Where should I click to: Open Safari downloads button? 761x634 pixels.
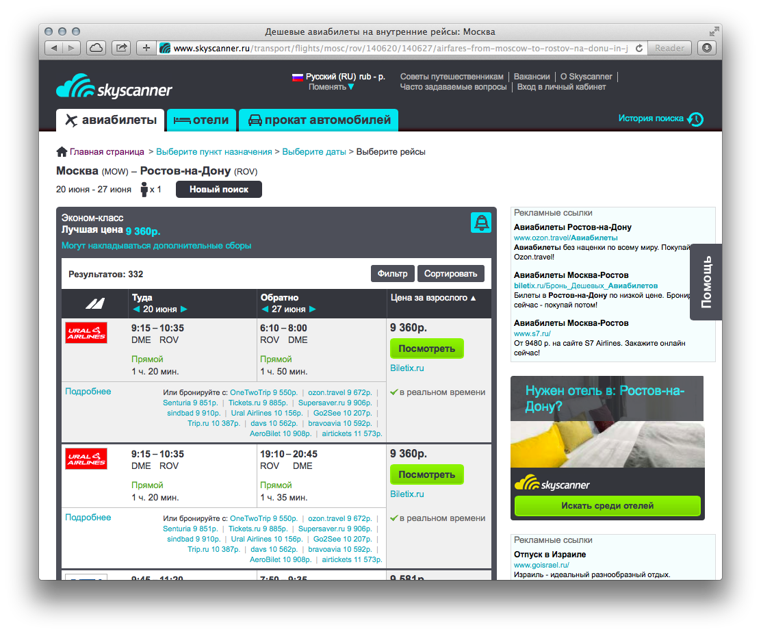point(707,48)
